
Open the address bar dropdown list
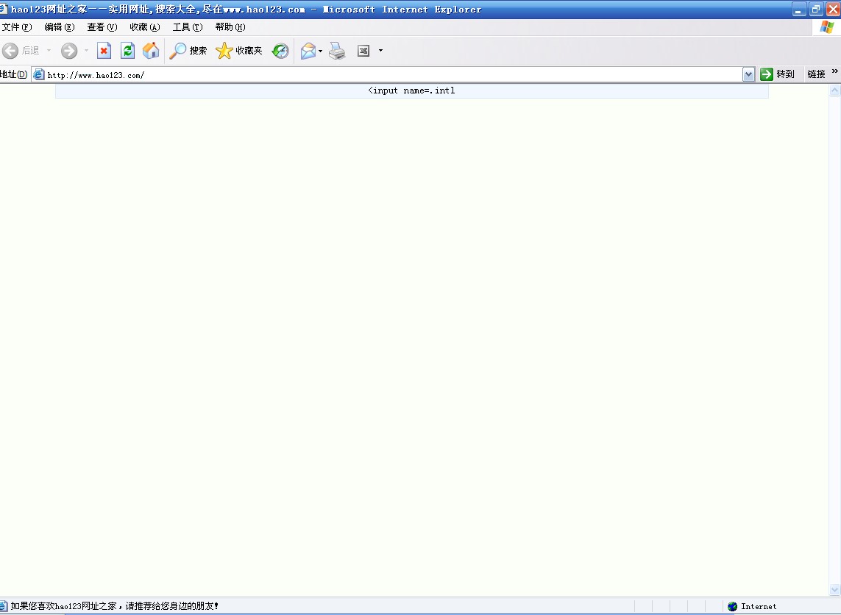[x=749, y=74]
